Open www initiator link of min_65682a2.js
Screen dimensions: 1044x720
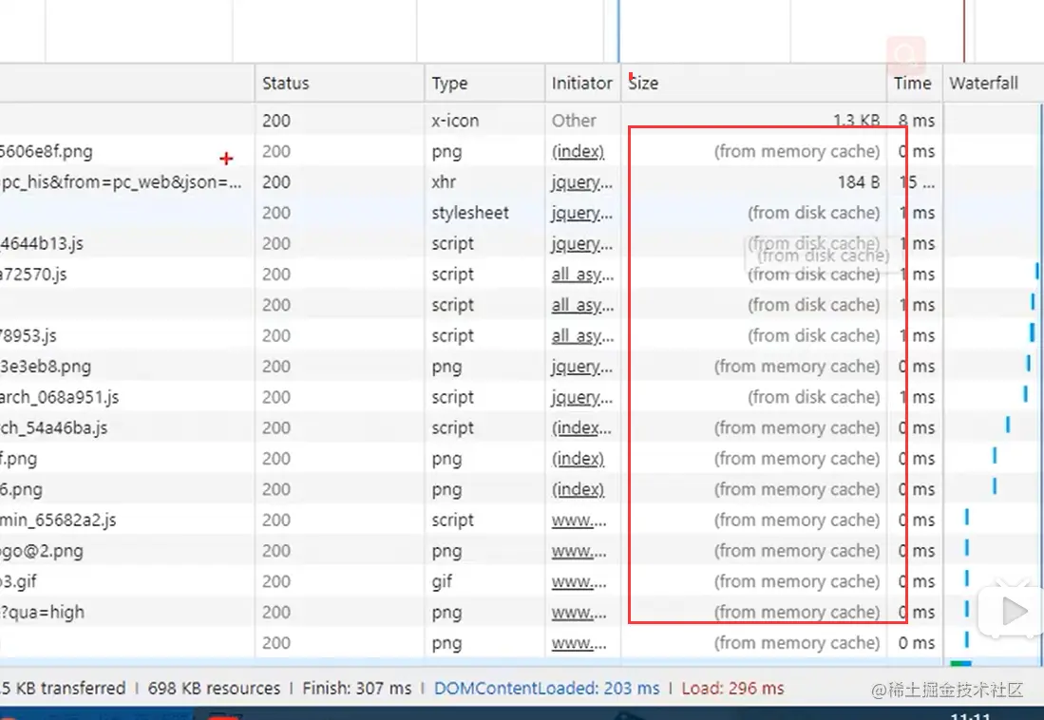[579, 520]
